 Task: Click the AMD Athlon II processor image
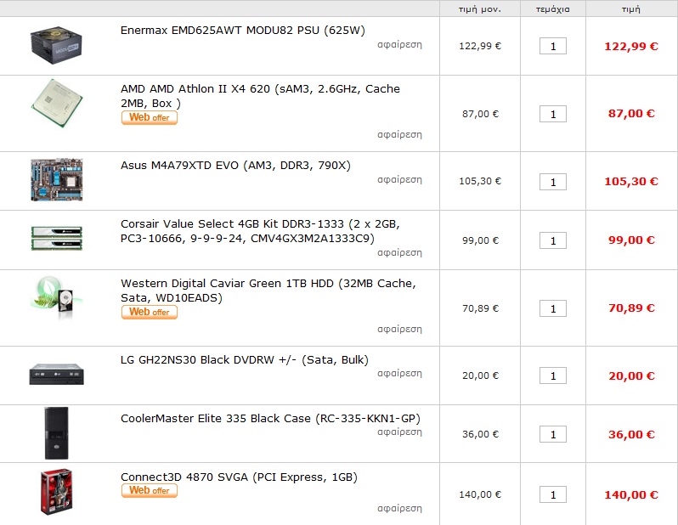[x=57, y=103]
